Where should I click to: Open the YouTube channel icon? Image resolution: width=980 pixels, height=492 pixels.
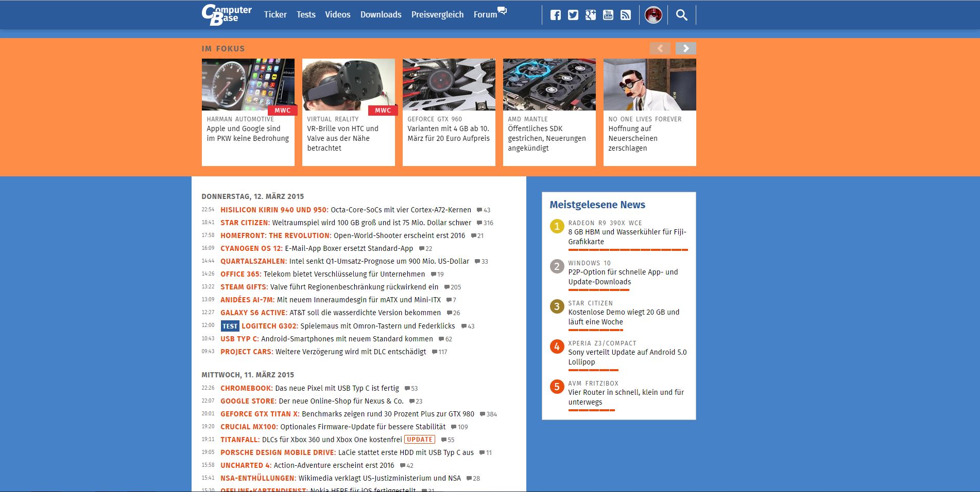coord(608,15)
